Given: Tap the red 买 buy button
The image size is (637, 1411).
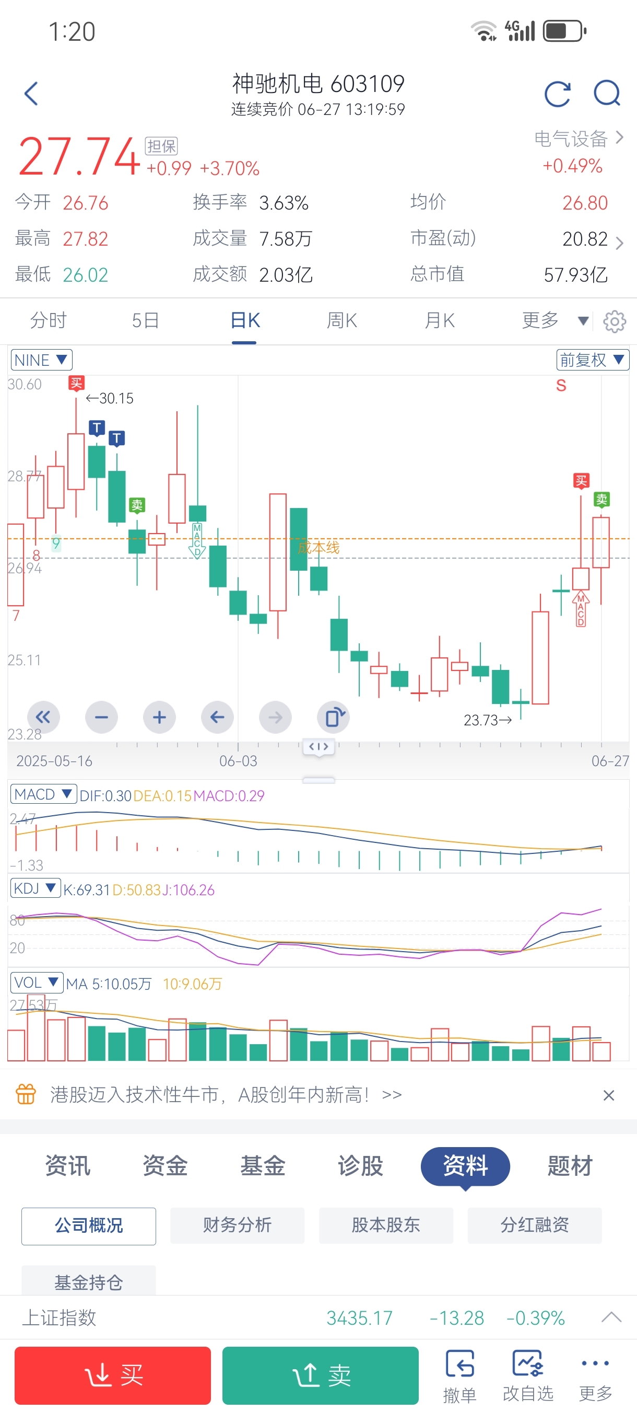Looking at the screenshot, I should click(113, 1375).
